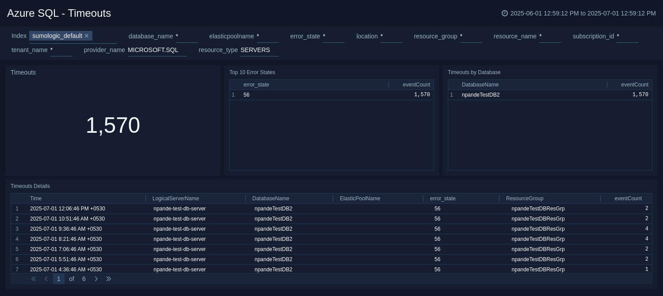Click the clock icon beside the time range
Image resolution: width=663 pixels, height=296 pixels.
pyautogui.click(x=505, y=13)
